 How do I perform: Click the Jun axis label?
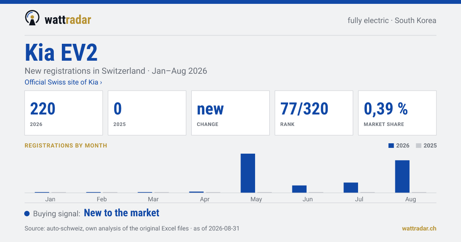pos(308,199)
